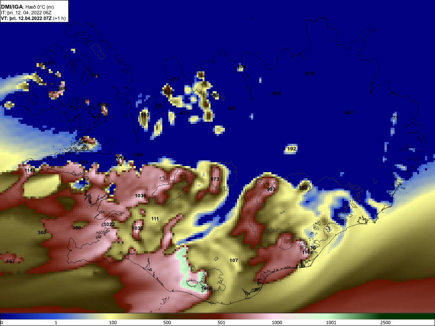
Task: Click the map value "873"
Action: [x=215, y=179]
